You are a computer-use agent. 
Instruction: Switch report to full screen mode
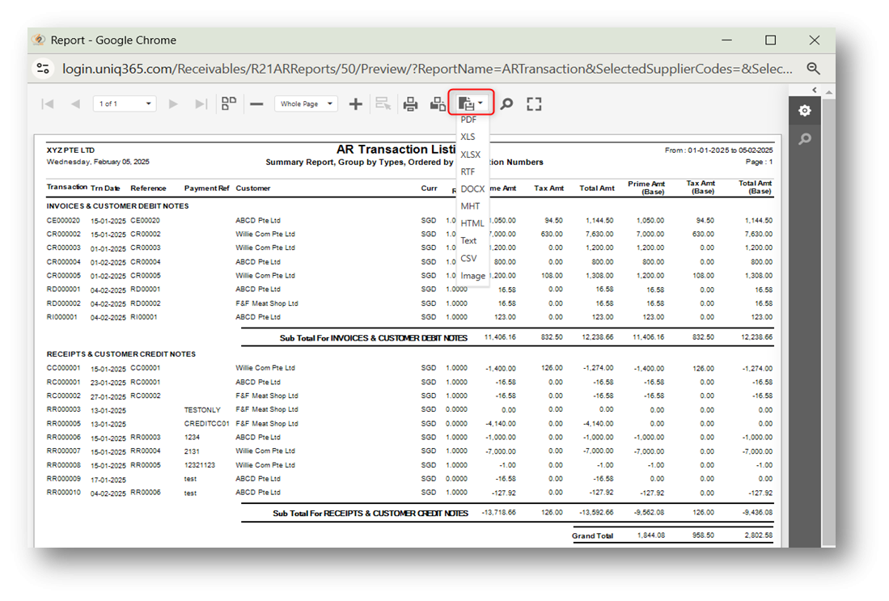(x=534, y=104)
